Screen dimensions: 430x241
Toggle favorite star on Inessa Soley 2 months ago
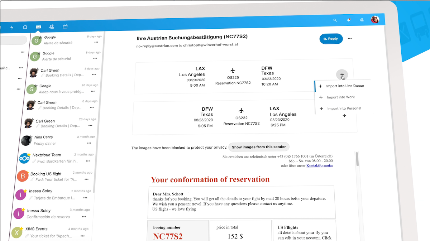(x=25, y=191)
